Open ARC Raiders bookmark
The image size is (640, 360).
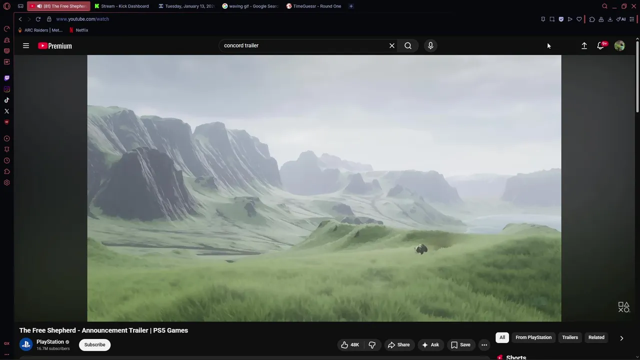40,30
